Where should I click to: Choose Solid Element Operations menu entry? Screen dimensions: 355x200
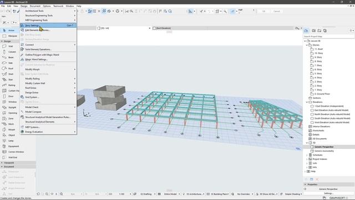tap(48, 49)
